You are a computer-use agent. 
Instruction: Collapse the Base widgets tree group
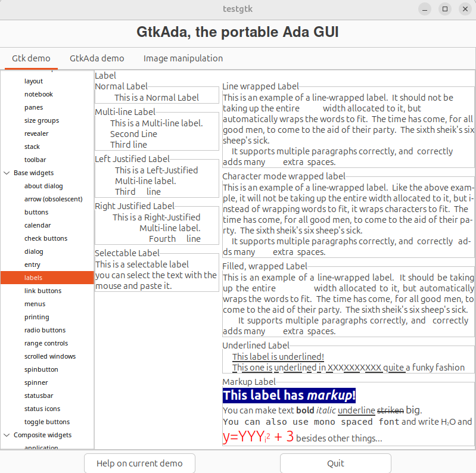[7, 173]
